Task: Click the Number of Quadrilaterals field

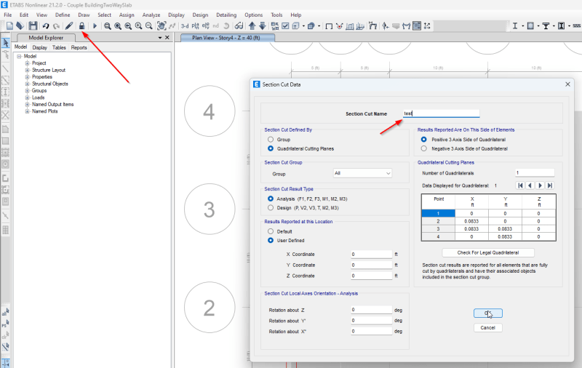Action: pyautogui.click(x=535, y=173)
